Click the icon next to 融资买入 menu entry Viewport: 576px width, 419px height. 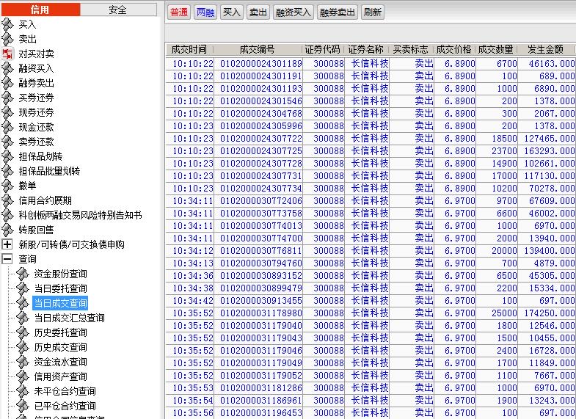point(7,68)
